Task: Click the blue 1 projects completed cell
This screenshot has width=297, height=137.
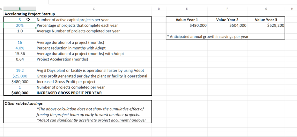Action: pyautogui.click(x=20, y=87)
